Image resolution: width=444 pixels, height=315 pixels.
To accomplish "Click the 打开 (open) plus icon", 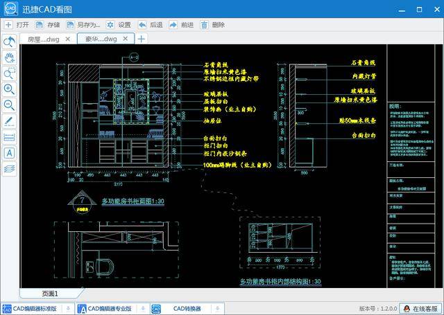I will [8, 25].
